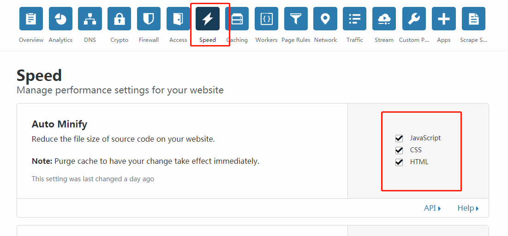This screenshot has height=236, width=508.
Task: Open the Caching drive icon
Action: [x=237, y=19]
